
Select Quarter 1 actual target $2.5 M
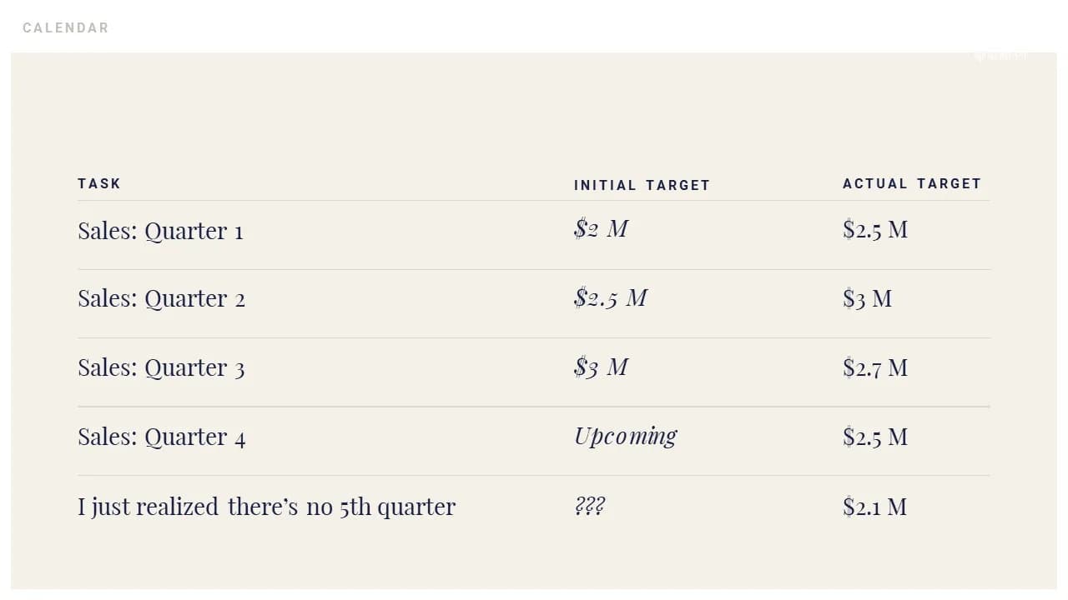click(x=875, y=229)
